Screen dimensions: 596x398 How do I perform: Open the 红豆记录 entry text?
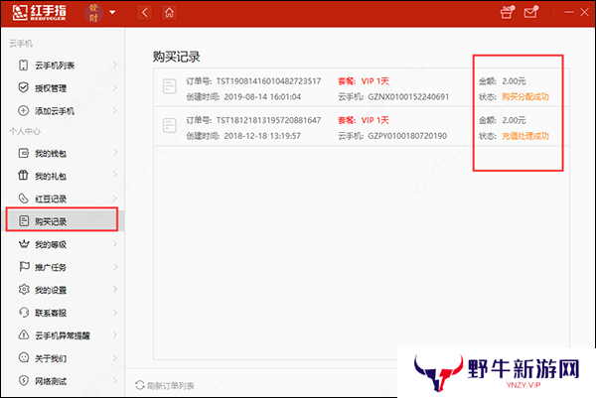[x=51, y=199]
